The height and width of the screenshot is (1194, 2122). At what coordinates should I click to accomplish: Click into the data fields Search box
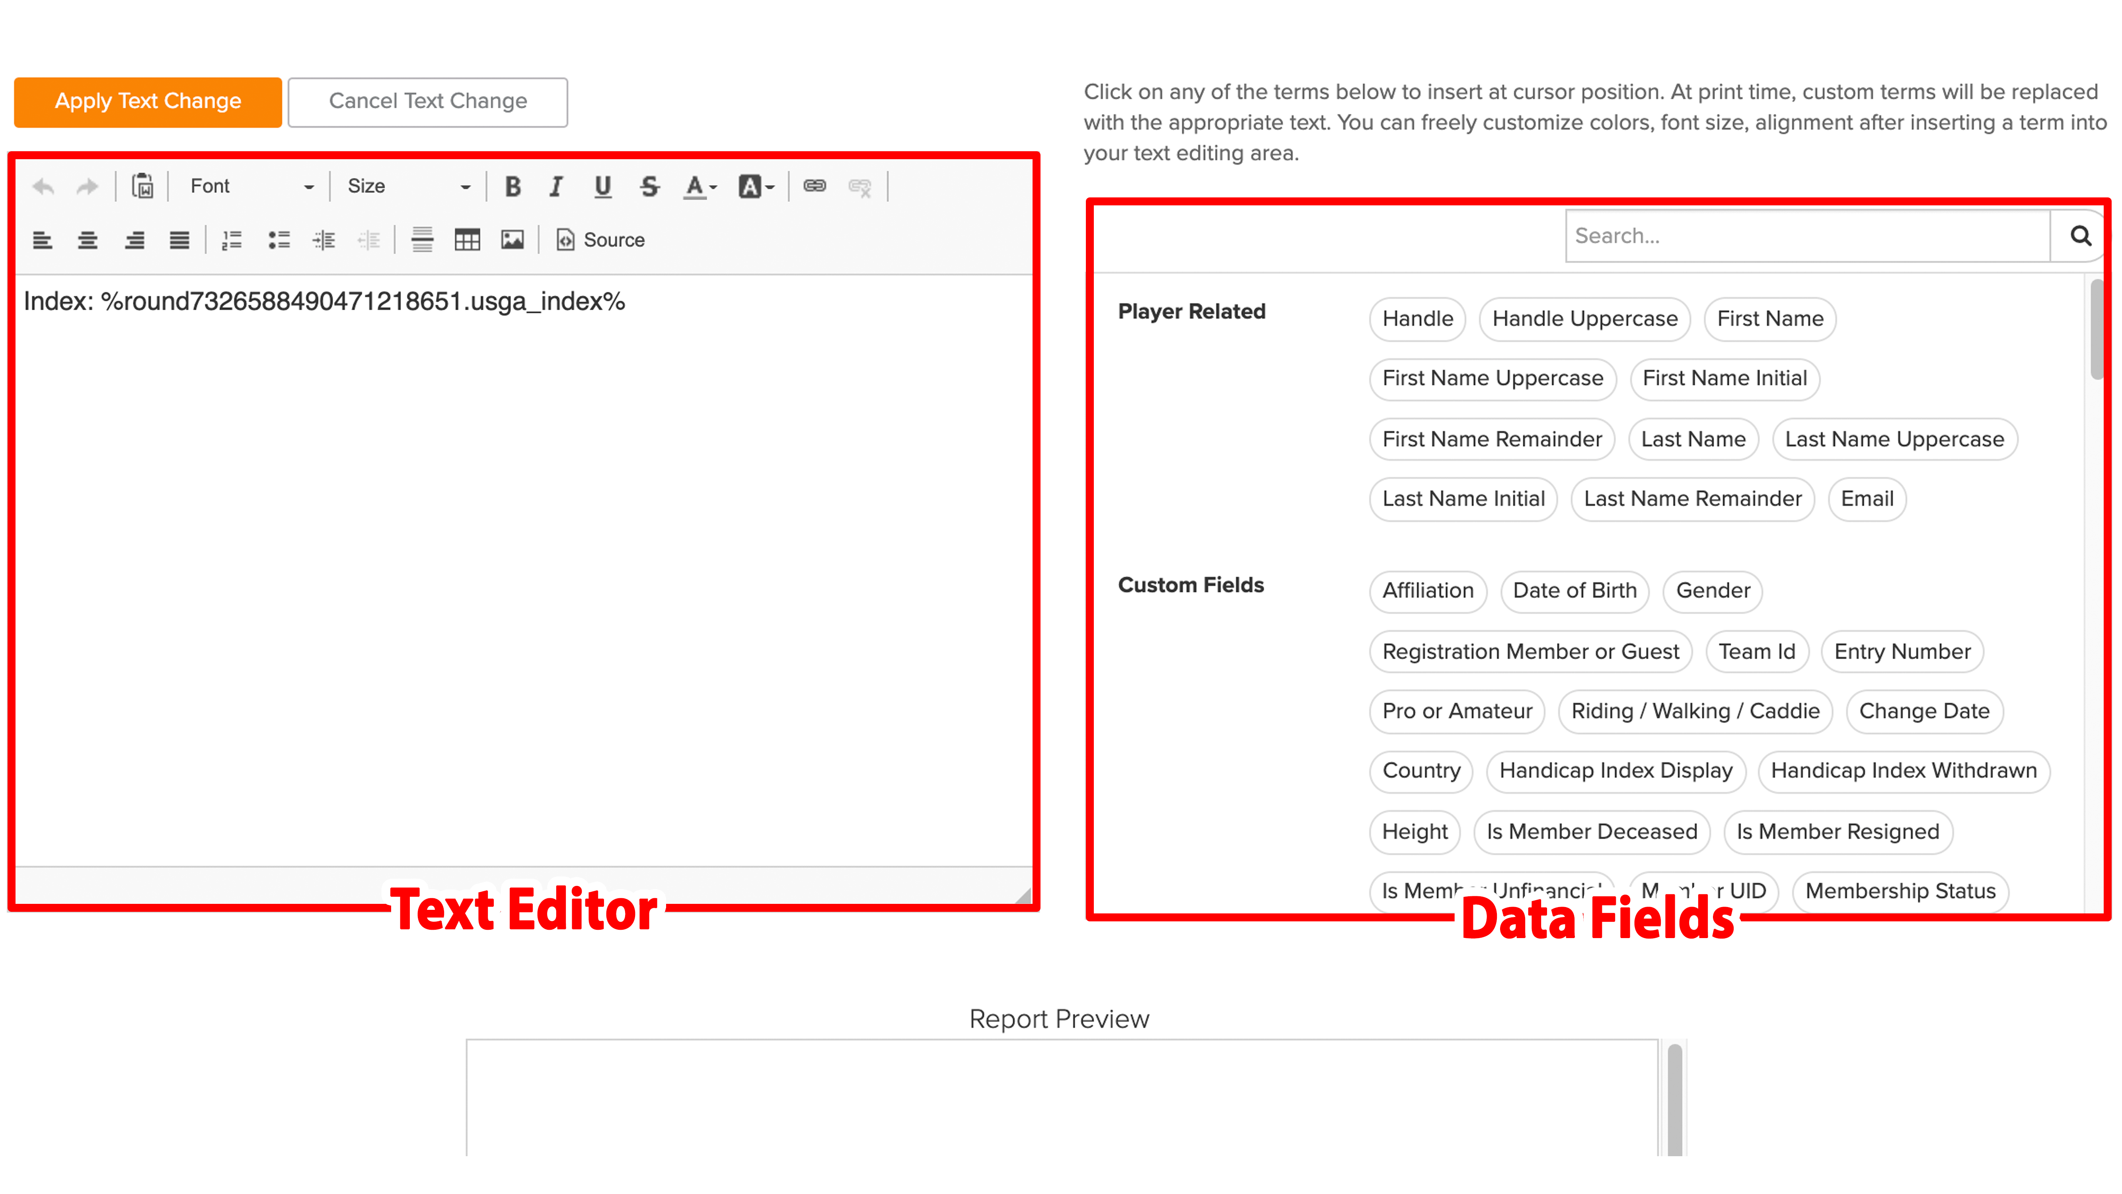pos(1808,236)
